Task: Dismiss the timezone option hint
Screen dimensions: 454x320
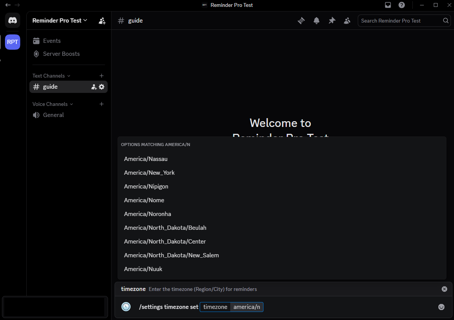Action: pos(444,289)
